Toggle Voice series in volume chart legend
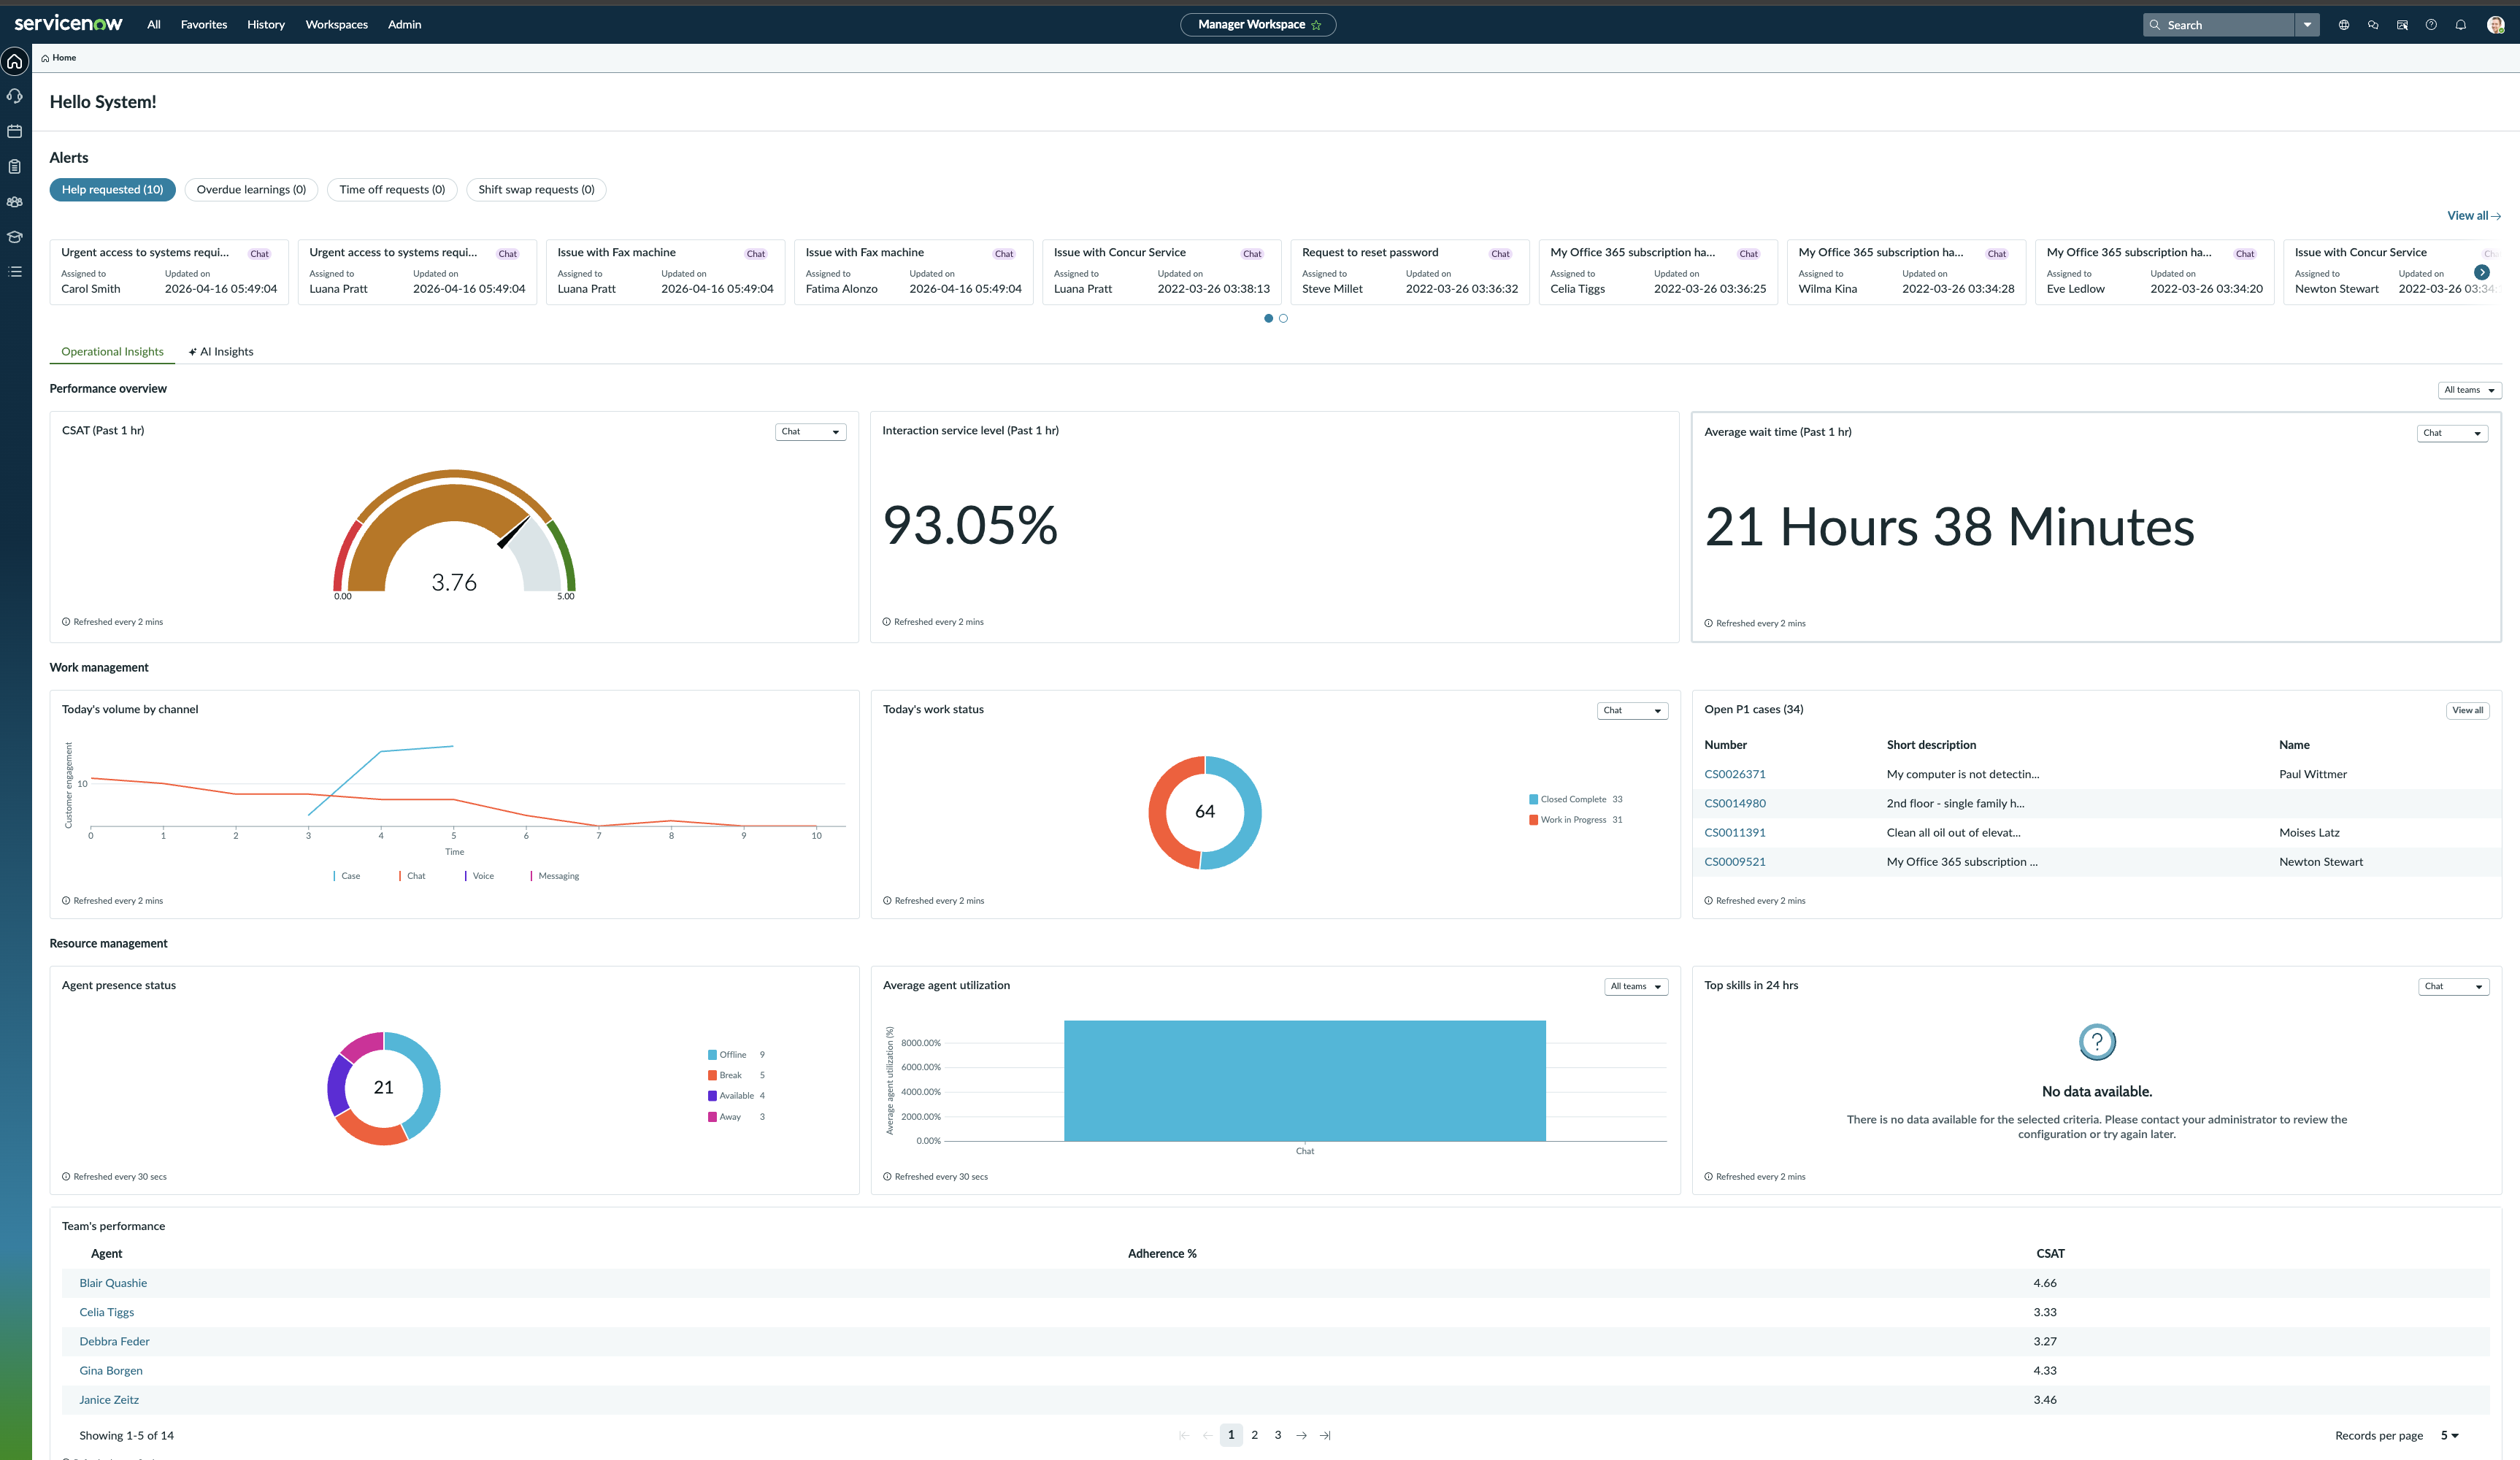Screen dimensions: 2520x1460 coord(479,876)
